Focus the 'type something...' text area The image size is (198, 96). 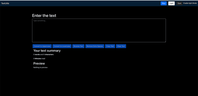pyautogui.click(x=99, y=30)
